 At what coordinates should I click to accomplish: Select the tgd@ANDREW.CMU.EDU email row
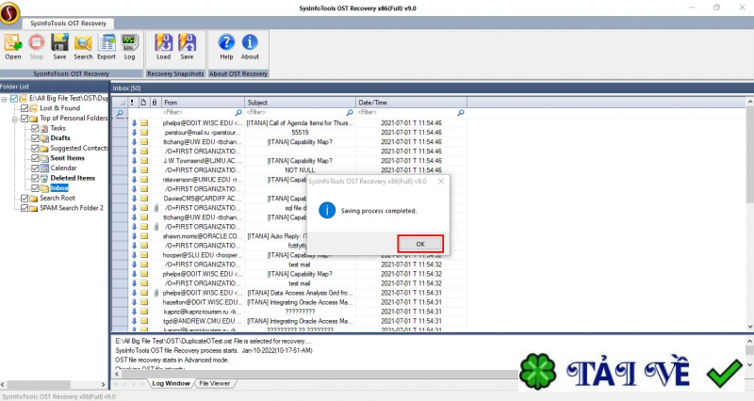click(x=289, y=321)
